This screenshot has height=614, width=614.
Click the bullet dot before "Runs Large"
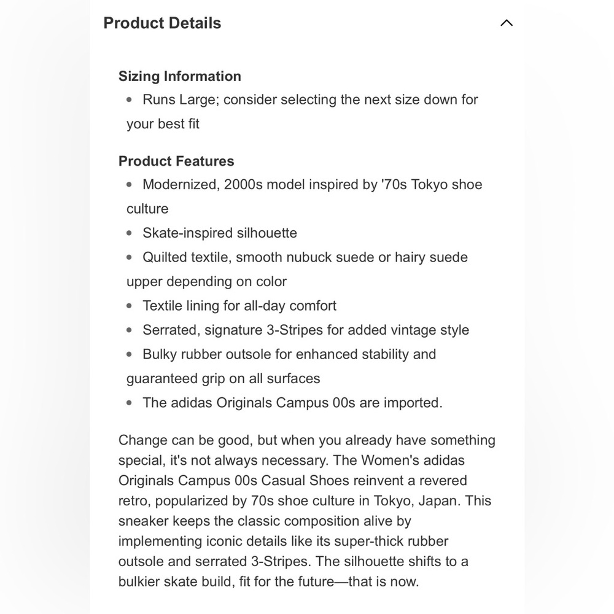pyautogui.click(x=130, y=99)
